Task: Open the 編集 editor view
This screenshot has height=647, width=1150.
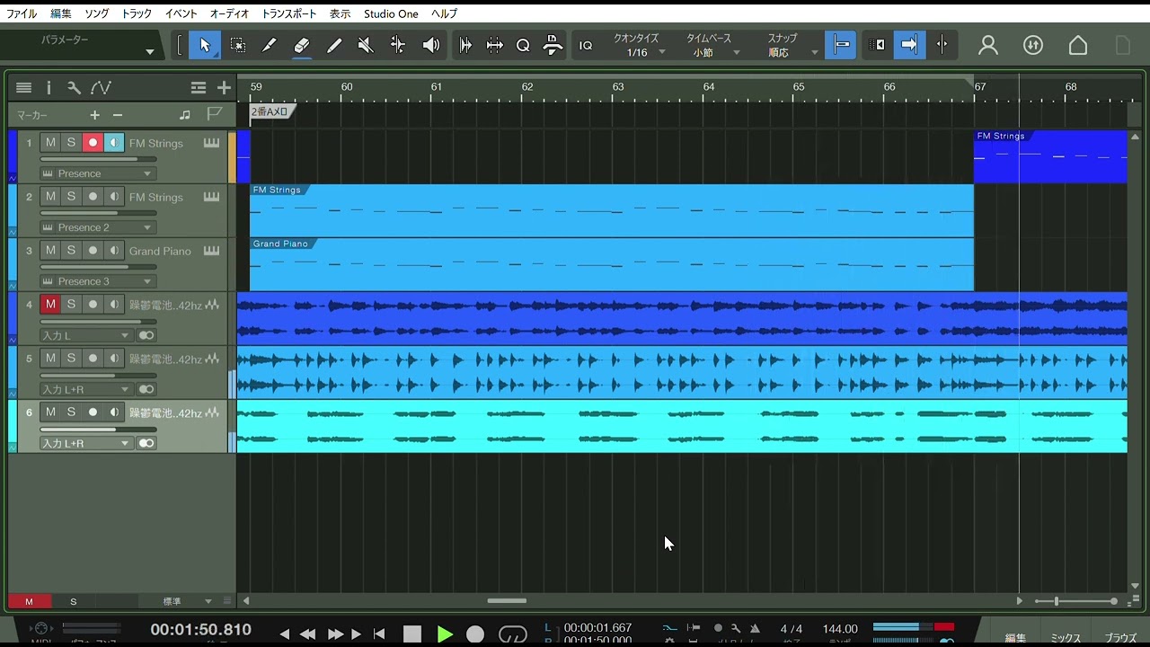Action: (x=1015, y=638)
